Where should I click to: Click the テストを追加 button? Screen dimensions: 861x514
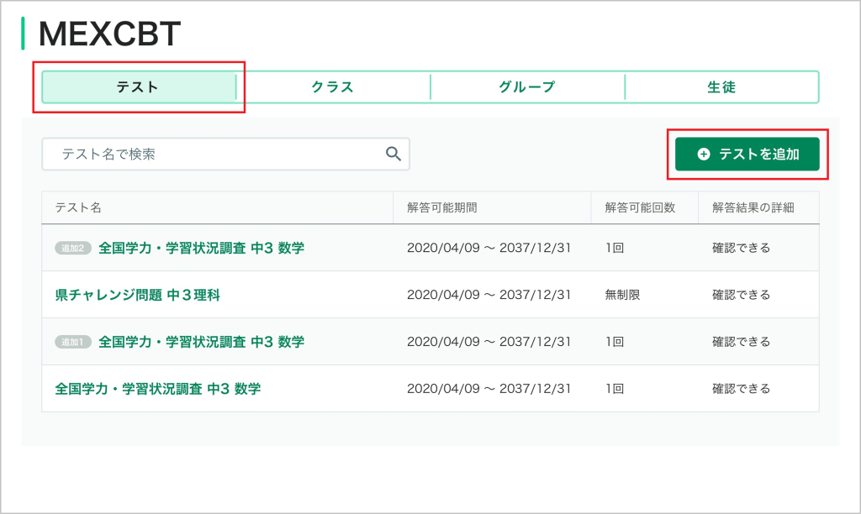coord(747,155)
